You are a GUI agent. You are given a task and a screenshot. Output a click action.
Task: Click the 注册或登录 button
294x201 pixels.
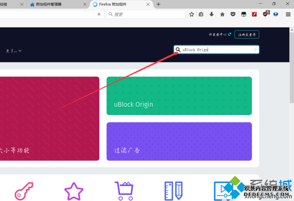point(247,35)
